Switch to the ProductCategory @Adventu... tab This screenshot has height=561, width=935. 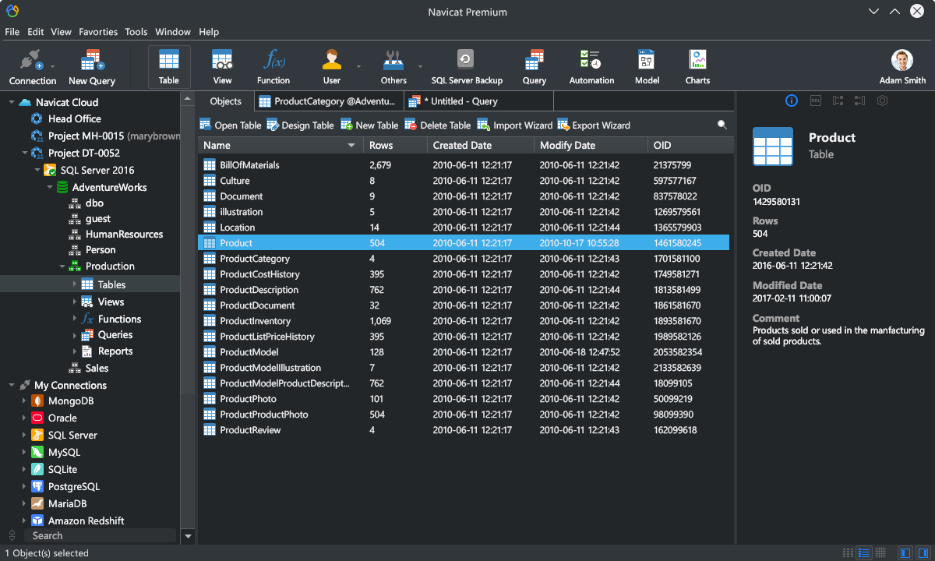pos(327,101)
